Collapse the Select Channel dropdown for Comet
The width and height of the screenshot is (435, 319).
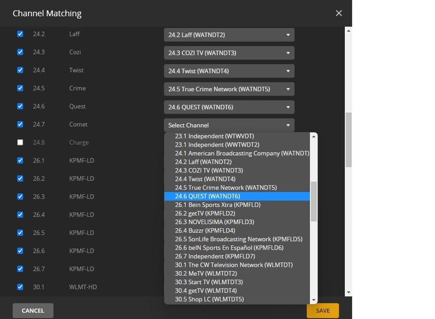click(x=229, y=125)
